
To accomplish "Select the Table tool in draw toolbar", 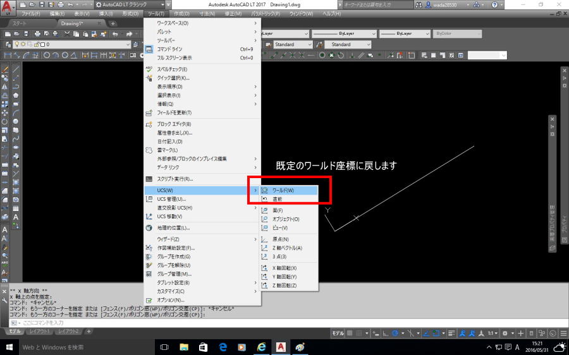I will (x=16, y=208).
